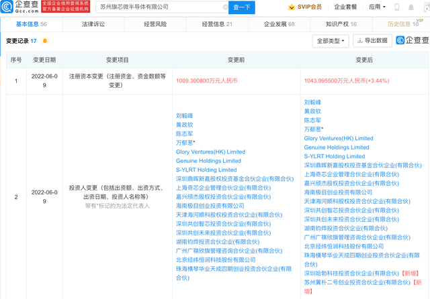This screenshot has height=299, width=430.
Task: Clear the search box with the X icon
Action: pyautogui.click(x=226, y=7)
